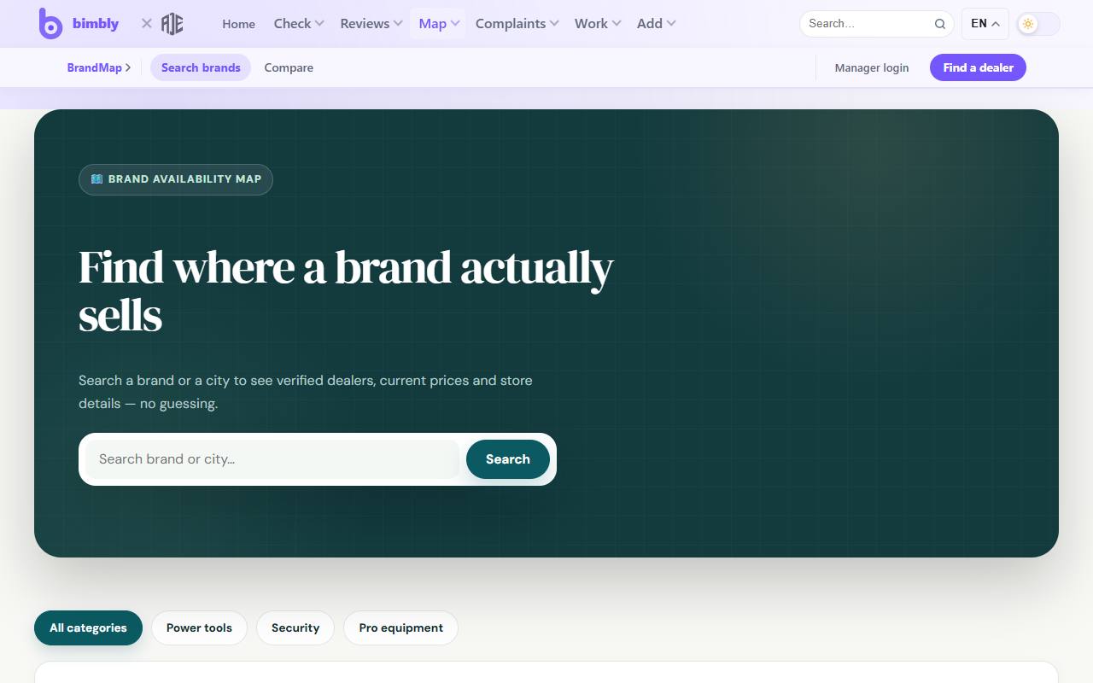Click the bimbly logo icon
The width and height of the screenshot is (1093, 683).
tap(50, 24)
